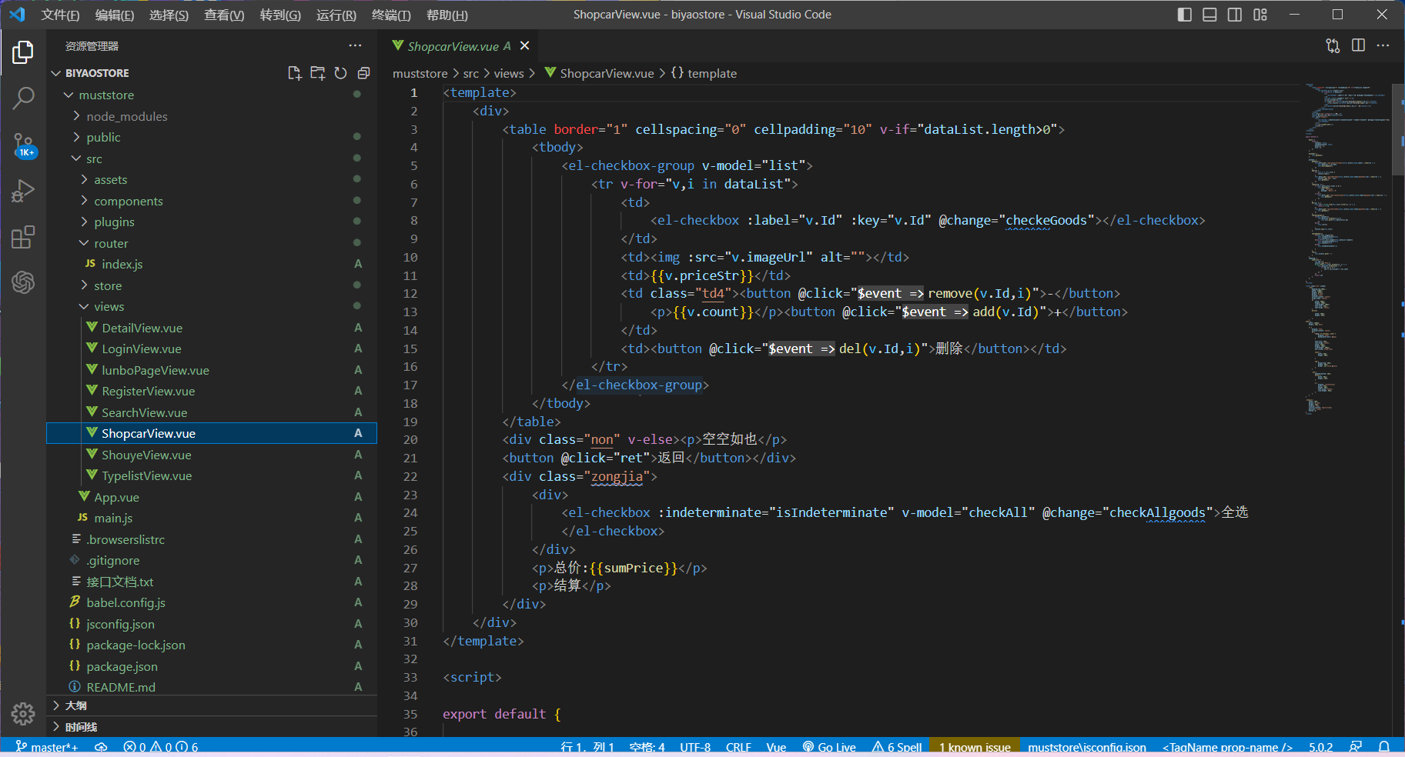The image size is (1405, 757).
Task: Click 6 Spell indicator in status bar
Action: [x=897, y=747]
